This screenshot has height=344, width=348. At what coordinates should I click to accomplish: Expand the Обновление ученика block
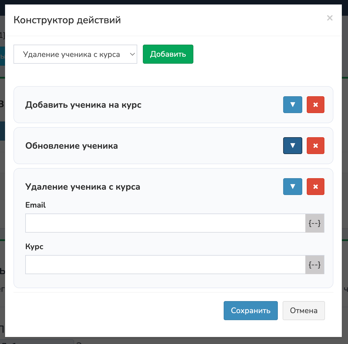click(x=292, y=146)
